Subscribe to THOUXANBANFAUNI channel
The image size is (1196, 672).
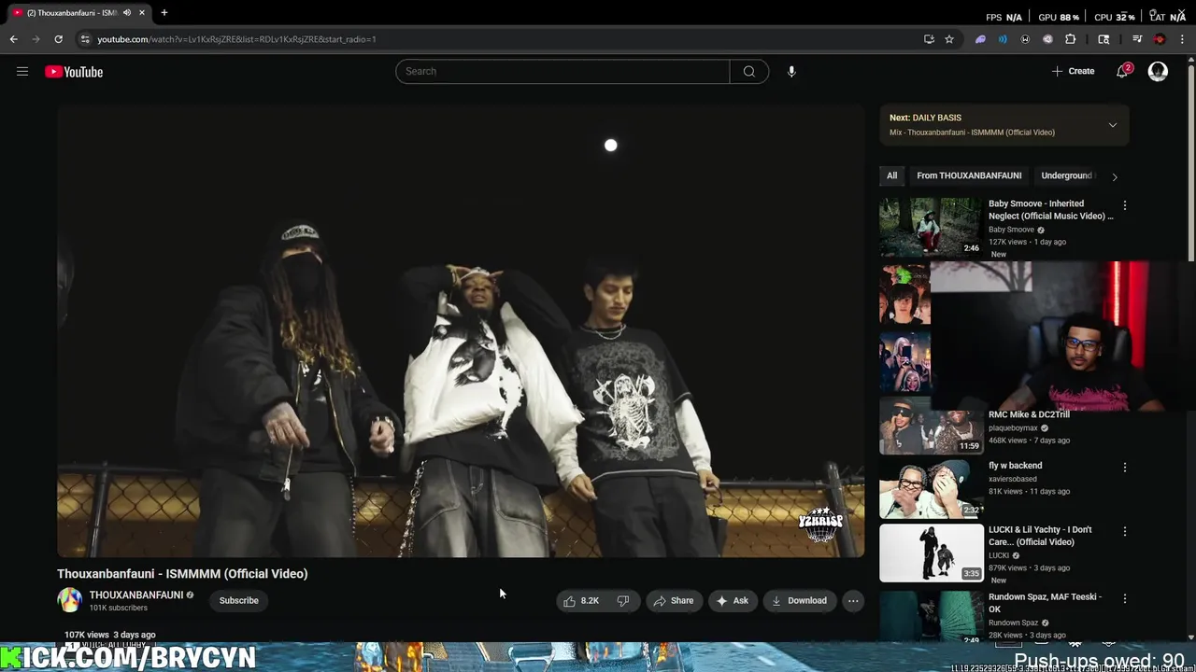click(239, 601)
